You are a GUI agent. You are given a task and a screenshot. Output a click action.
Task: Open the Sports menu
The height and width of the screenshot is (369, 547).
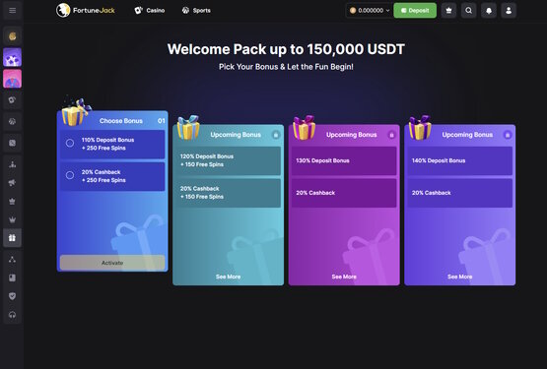click(x=196, y=11)
